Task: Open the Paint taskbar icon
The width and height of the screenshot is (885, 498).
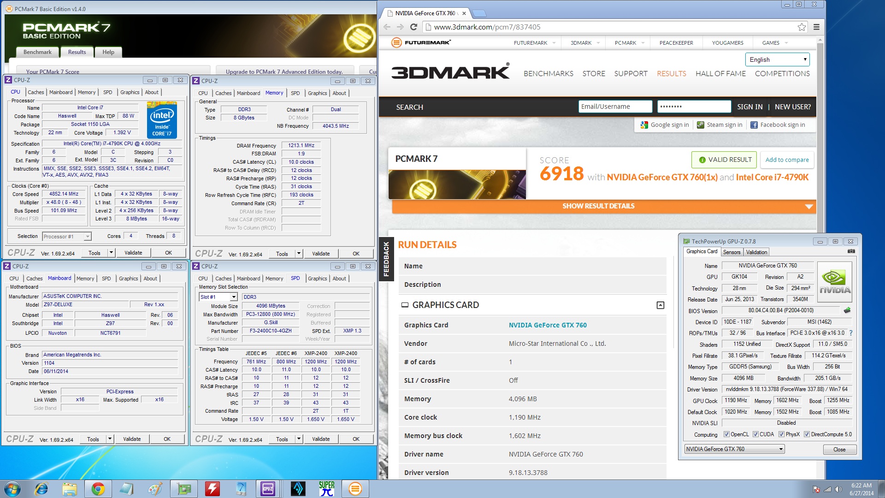Action: [x=155, y=489]
